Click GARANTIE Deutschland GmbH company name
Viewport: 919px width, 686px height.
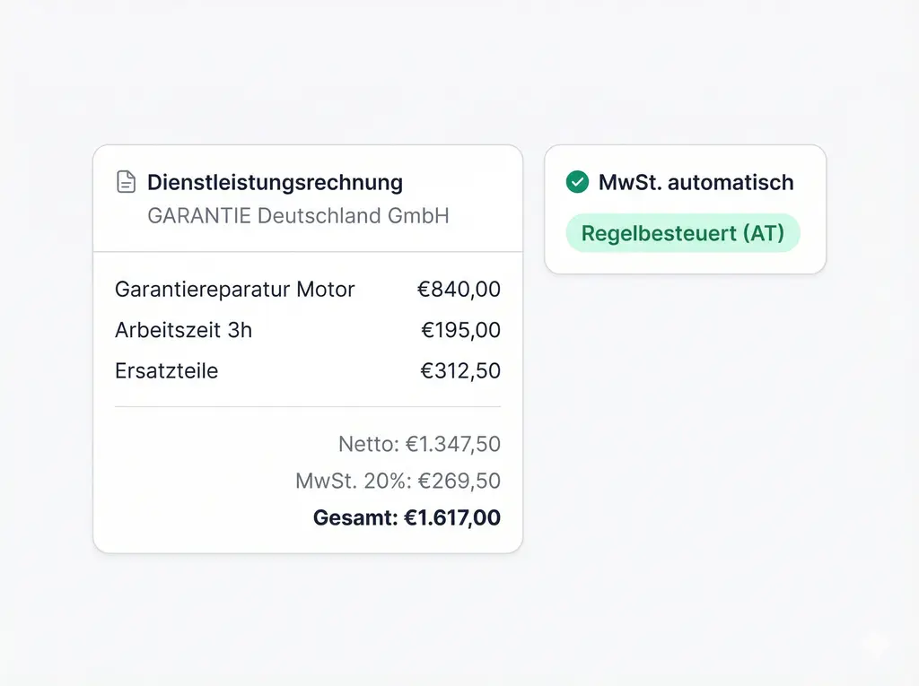click(x=298, y=216)
